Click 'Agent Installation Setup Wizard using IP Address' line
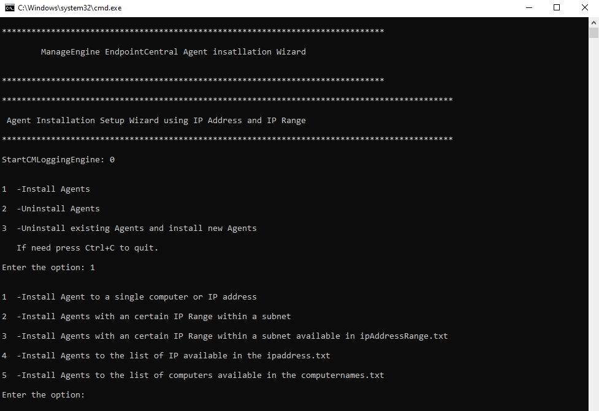 click(x=156, y=121)
